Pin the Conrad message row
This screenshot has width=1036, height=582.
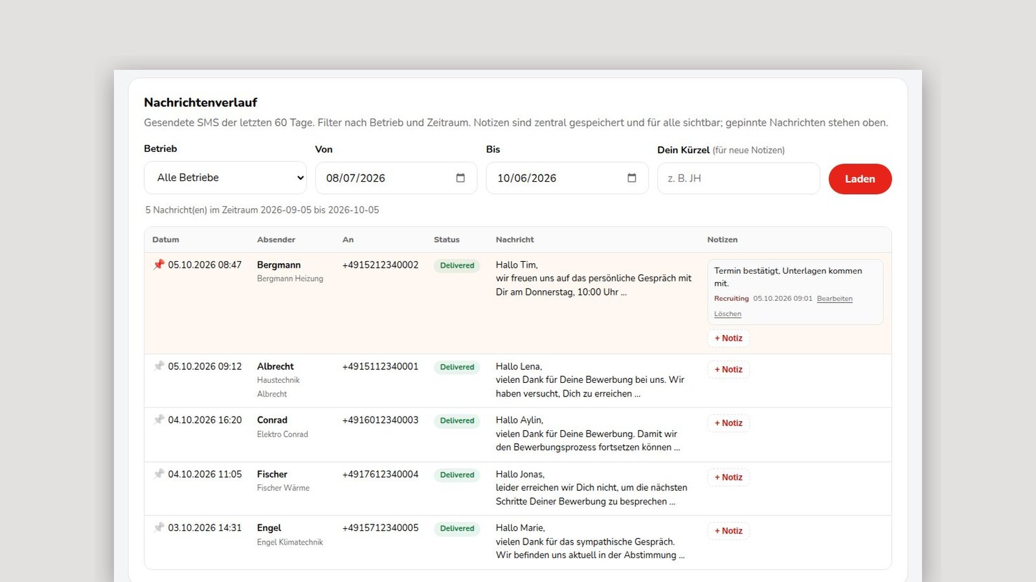(x=159, y=420)
